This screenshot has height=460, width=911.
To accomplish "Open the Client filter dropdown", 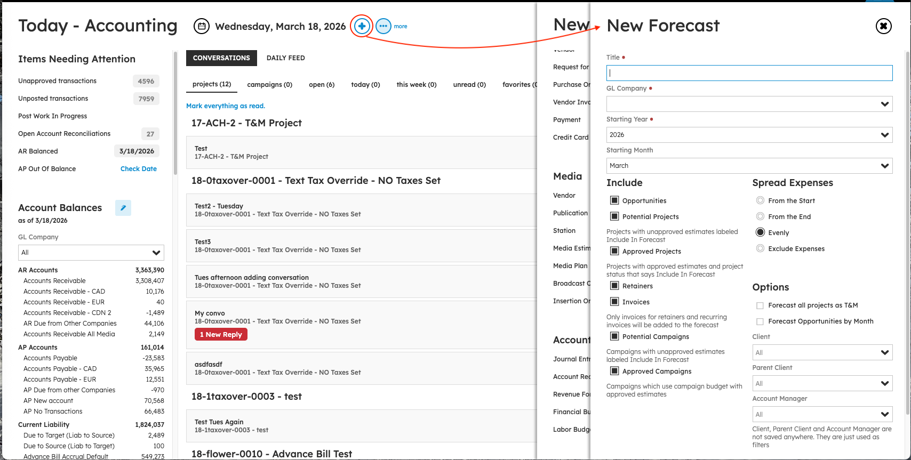I will [822, 352].
